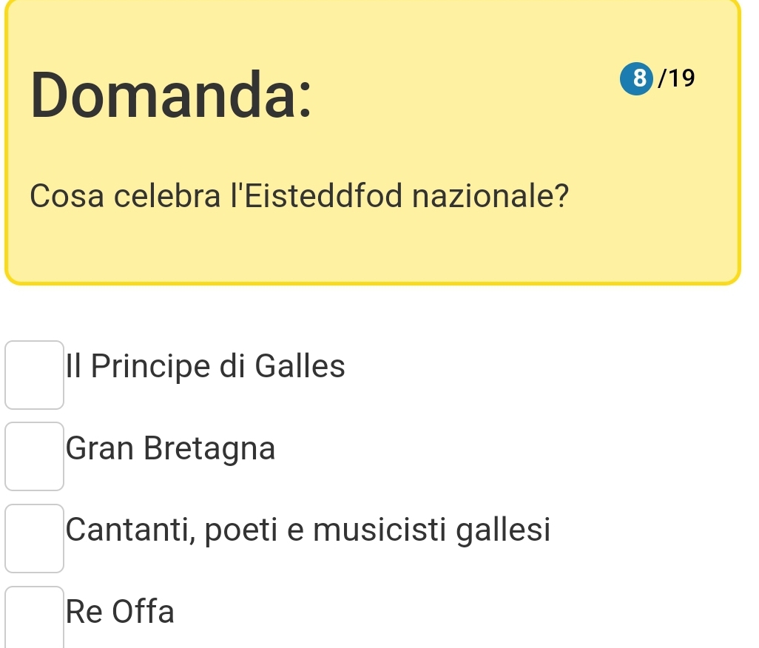Viewport: 759px width, 648px height.
Task: Choose the Re Offa answer label
Action: 120,612
